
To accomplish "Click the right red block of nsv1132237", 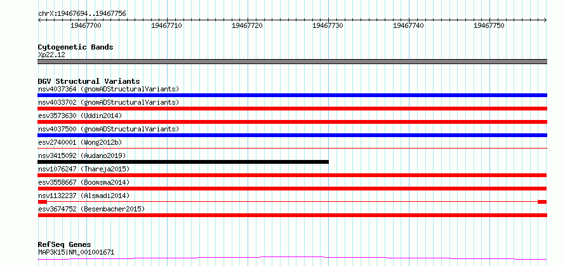I will point(542,202).
